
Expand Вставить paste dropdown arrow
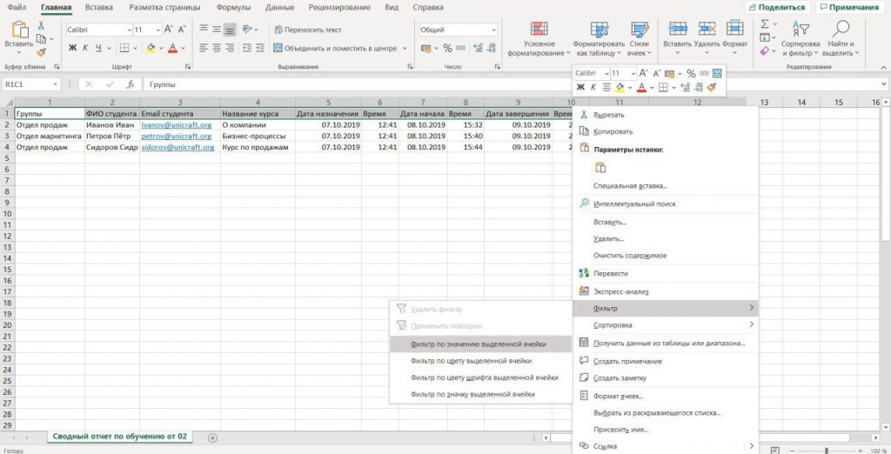[19, 52]
